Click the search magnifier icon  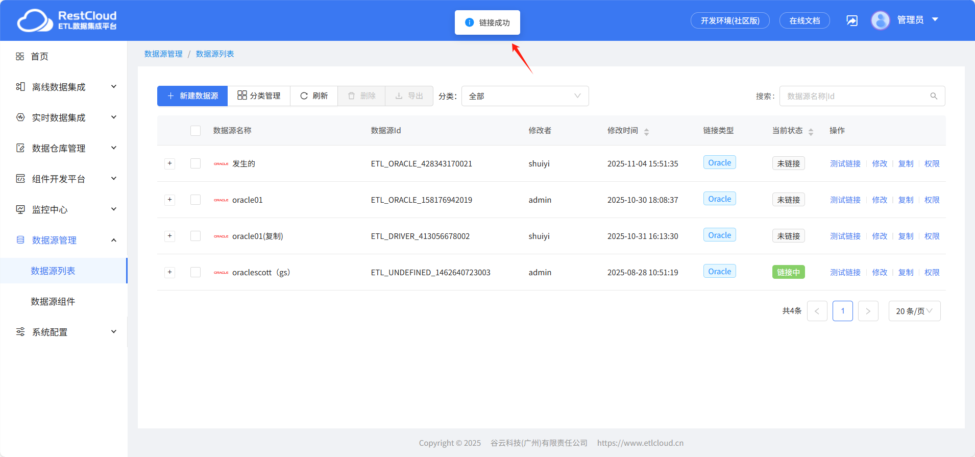point(934,96)
